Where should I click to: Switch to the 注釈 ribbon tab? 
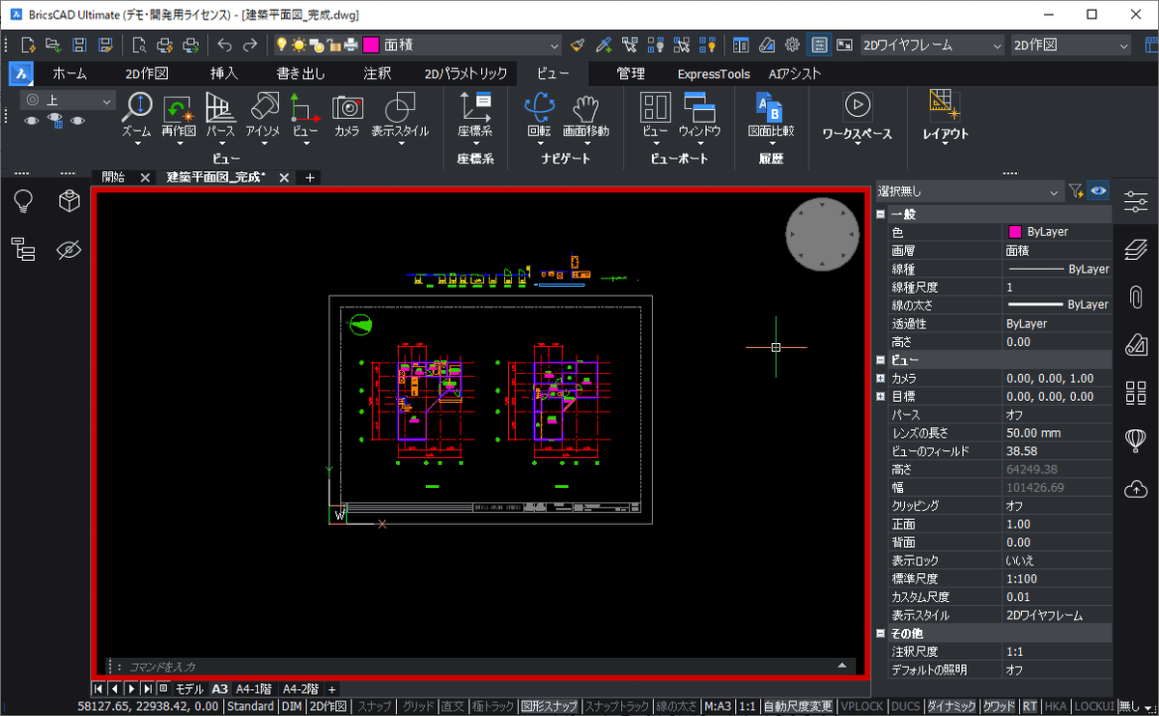377,73
